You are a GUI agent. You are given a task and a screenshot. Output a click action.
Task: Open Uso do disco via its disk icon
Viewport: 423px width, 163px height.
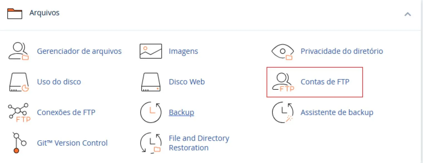click(19, 82)
